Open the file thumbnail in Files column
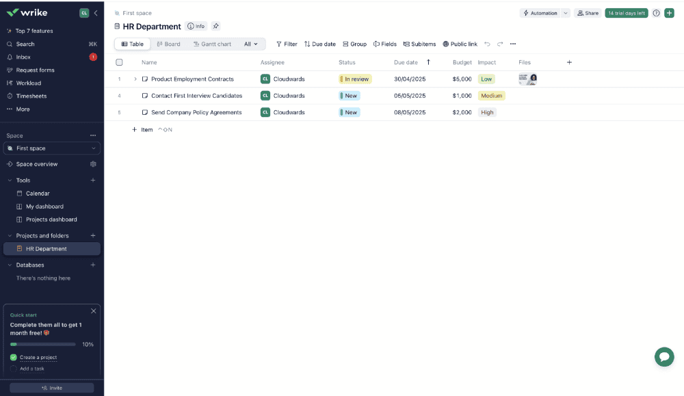The image size is (684, 396). (527, 79)
